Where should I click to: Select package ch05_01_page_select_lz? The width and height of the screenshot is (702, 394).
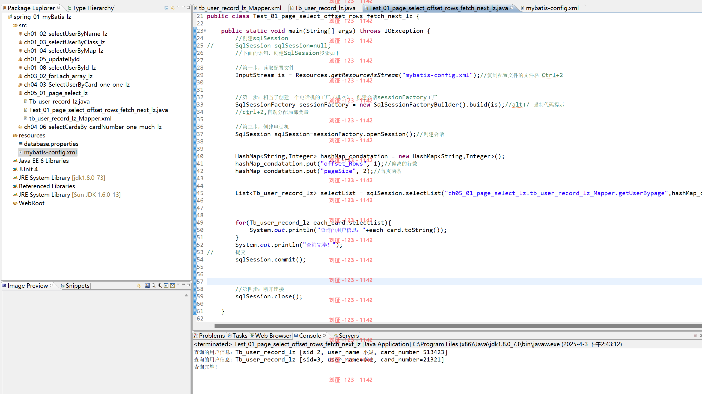(x=53, y=93)
